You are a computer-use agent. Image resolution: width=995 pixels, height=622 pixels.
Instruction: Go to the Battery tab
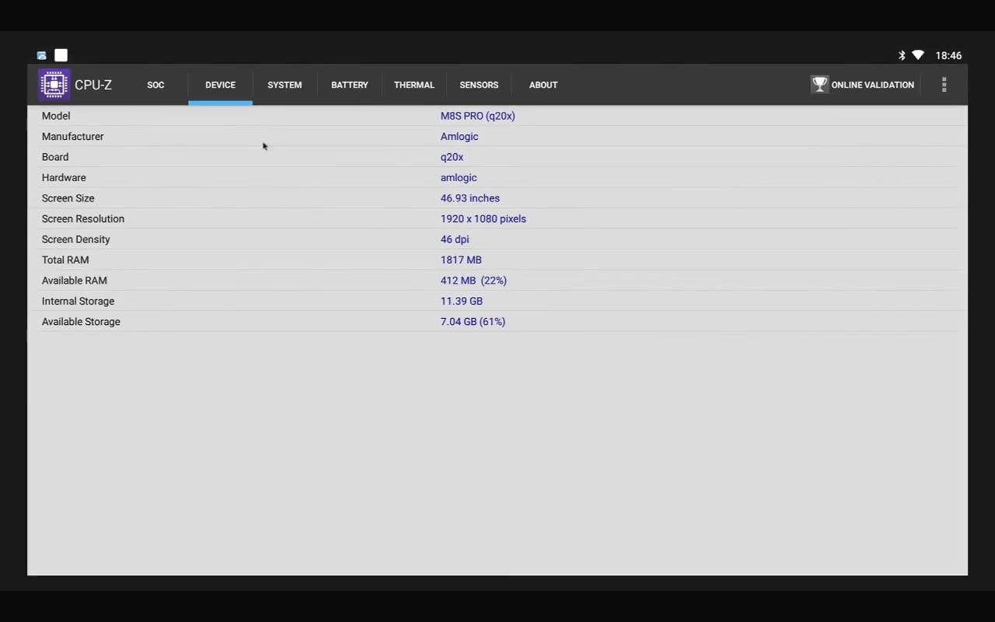pyautogui.click(x=350, y=85)
